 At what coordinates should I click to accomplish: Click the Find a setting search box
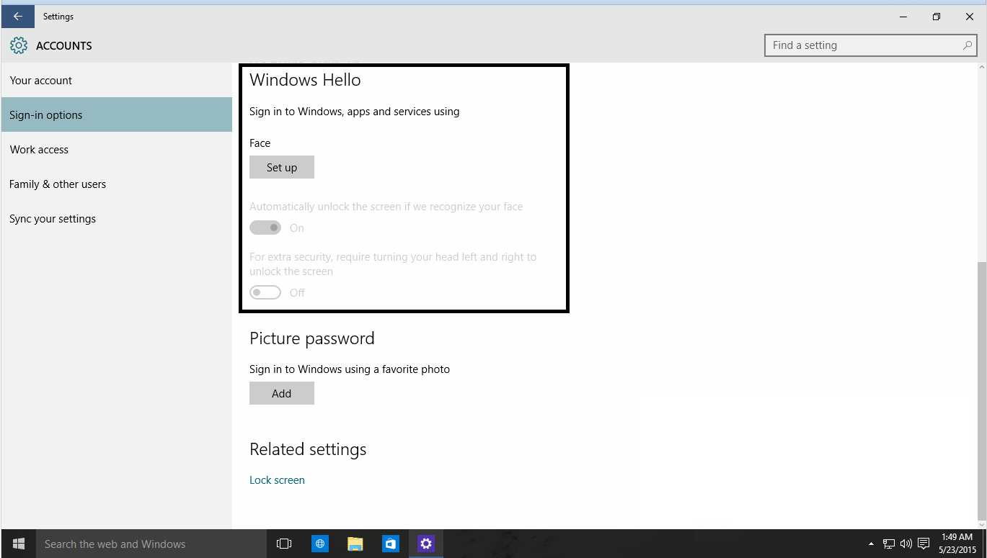coord(872,45)
